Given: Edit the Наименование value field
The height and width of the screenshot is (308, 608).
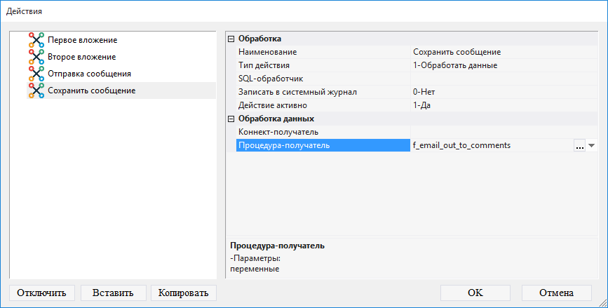Looking at the screenshot, I should 501,52.
